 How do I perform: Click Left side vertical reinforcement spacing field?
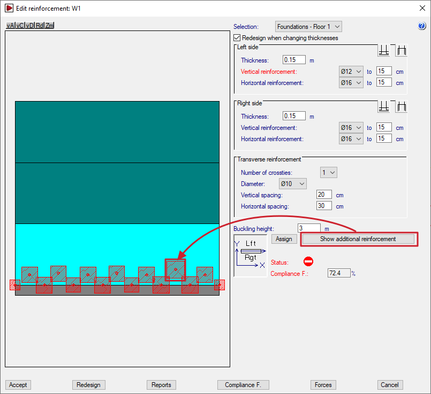tap(384, 71)
